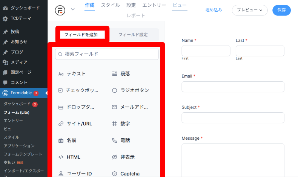
Task: Go to the エントリー tab in top navigation
Action: click(x=154, y=5)
